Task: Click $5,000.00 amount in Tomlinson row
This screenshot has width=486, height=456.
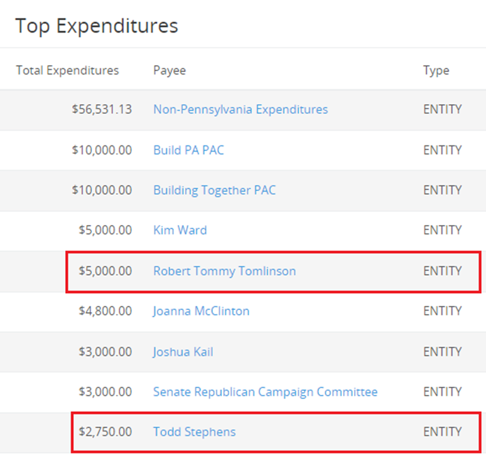Action: click(105, 271)
